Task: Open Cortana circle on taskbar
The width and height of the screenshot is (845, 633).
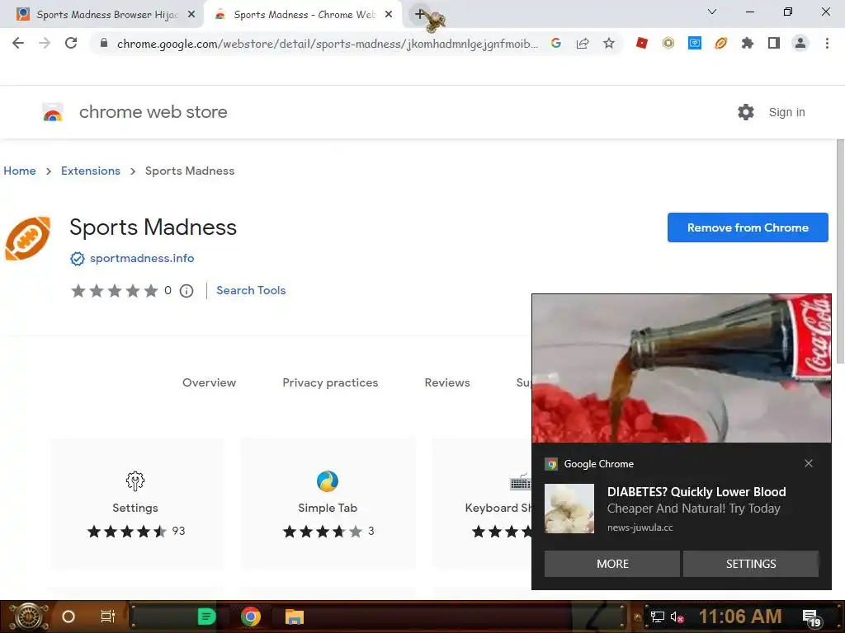Action: coord(68,617)
